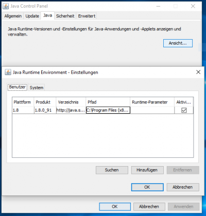Click the Ansicht... button

click(178, 43)
